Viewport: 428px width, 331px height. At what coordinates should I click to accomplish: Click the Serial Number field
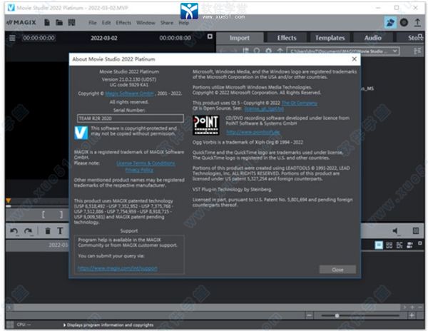tap(131, 118)
